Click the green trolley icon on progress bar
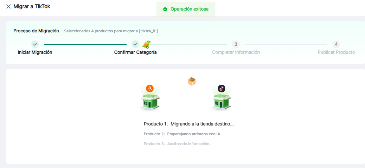The image size is (365, 168). (x=146, y=44)
